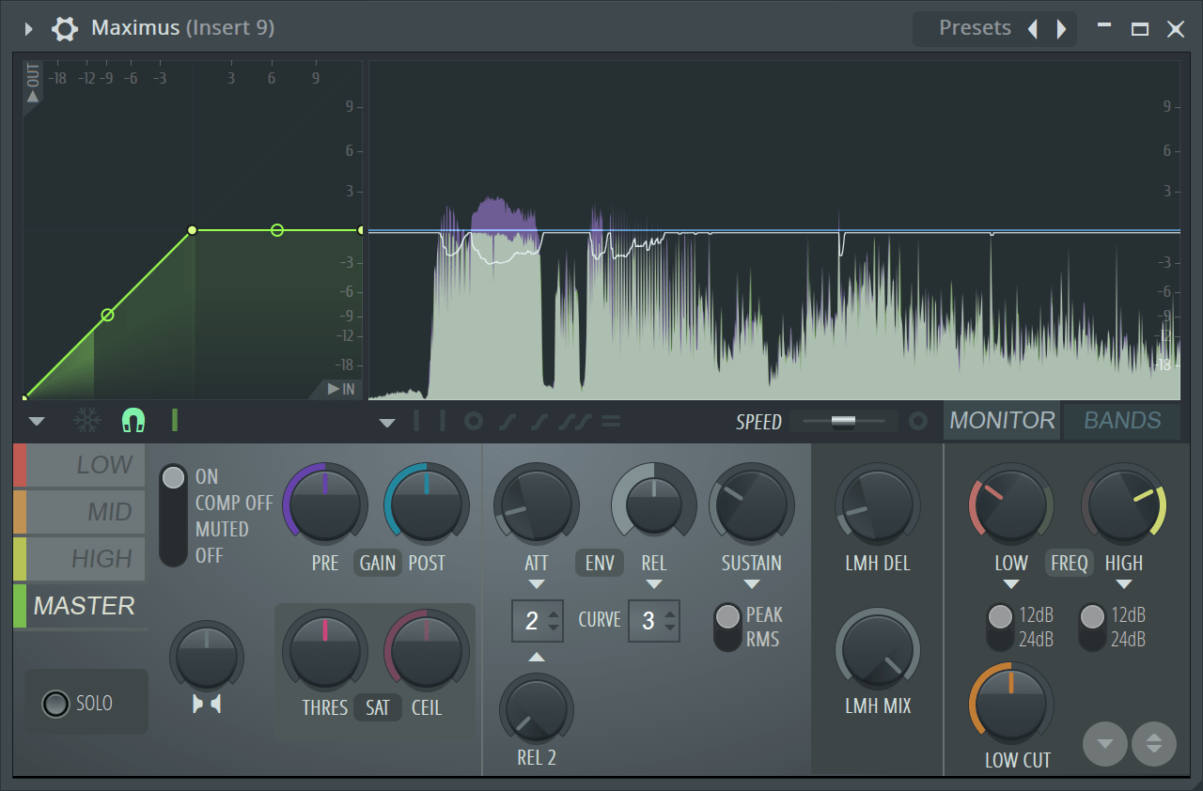Expand the Presets menu
The height and width of the screenshot is (791, 1203).
tap(974, 28)
